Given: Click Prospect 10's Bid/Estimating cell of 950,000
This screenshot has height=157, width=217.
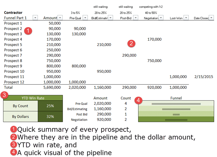Looking at the screenshot, I should pos(104,72).
